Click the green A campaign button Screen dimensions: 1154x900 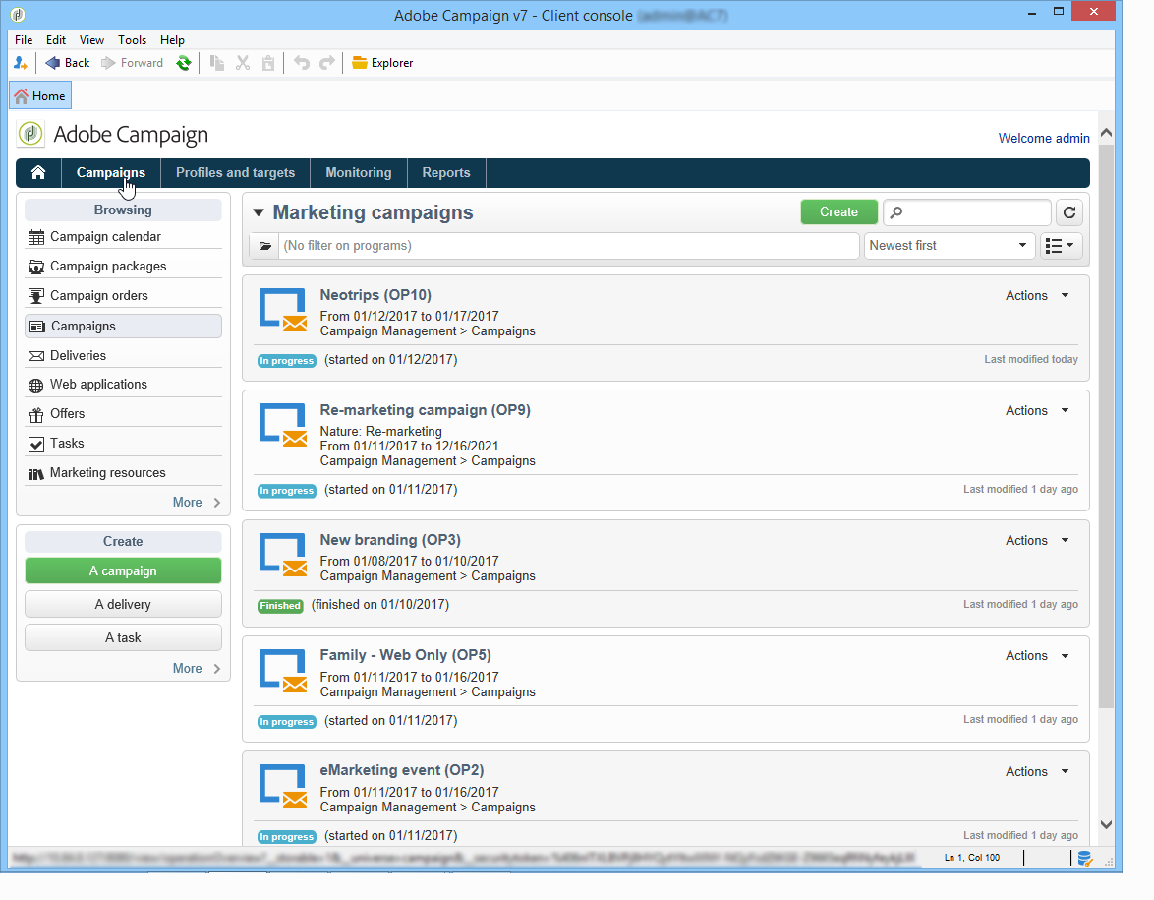pyautogui.click(x=123, y=570)
